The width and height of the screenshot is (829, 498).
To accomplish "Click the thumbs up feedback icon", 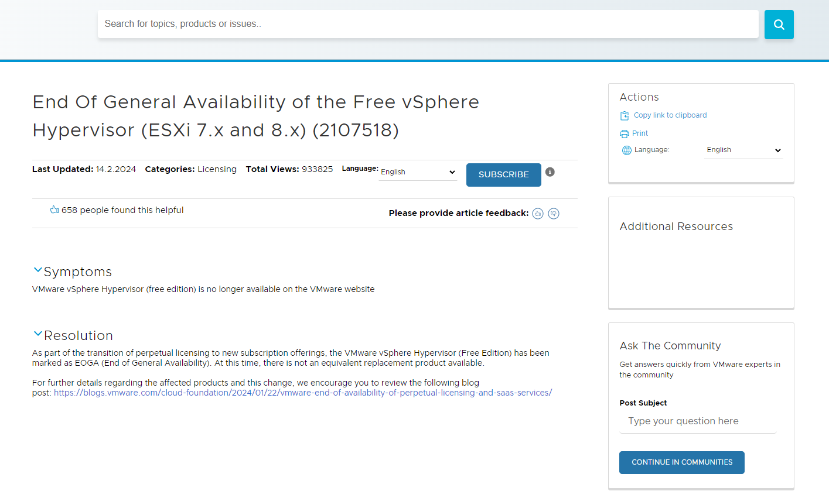I will 538,214.
